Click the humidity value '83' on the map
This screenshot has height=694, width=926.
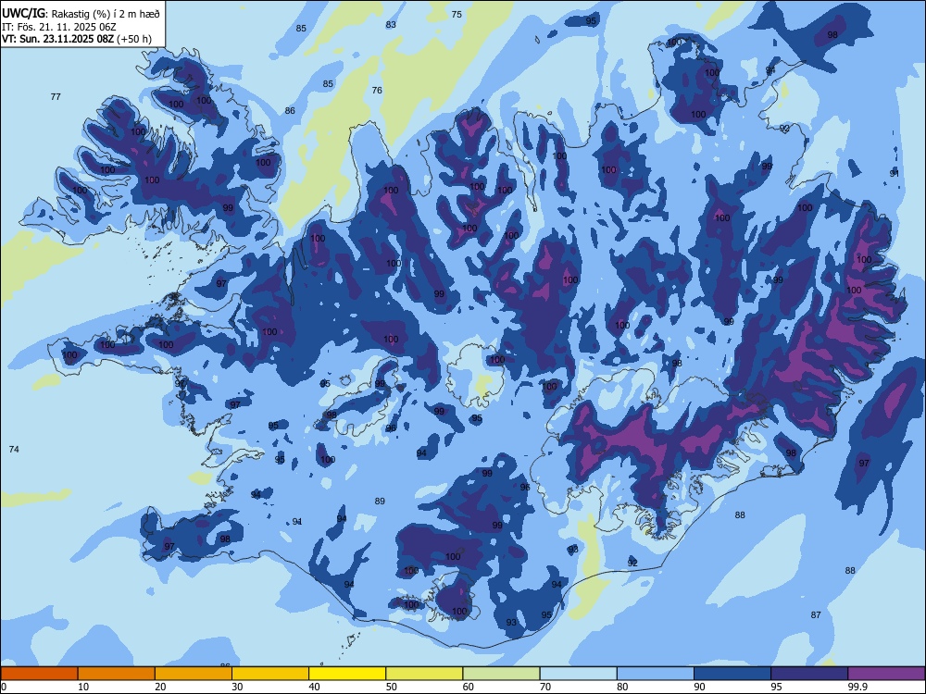click(x=391, y=25)
